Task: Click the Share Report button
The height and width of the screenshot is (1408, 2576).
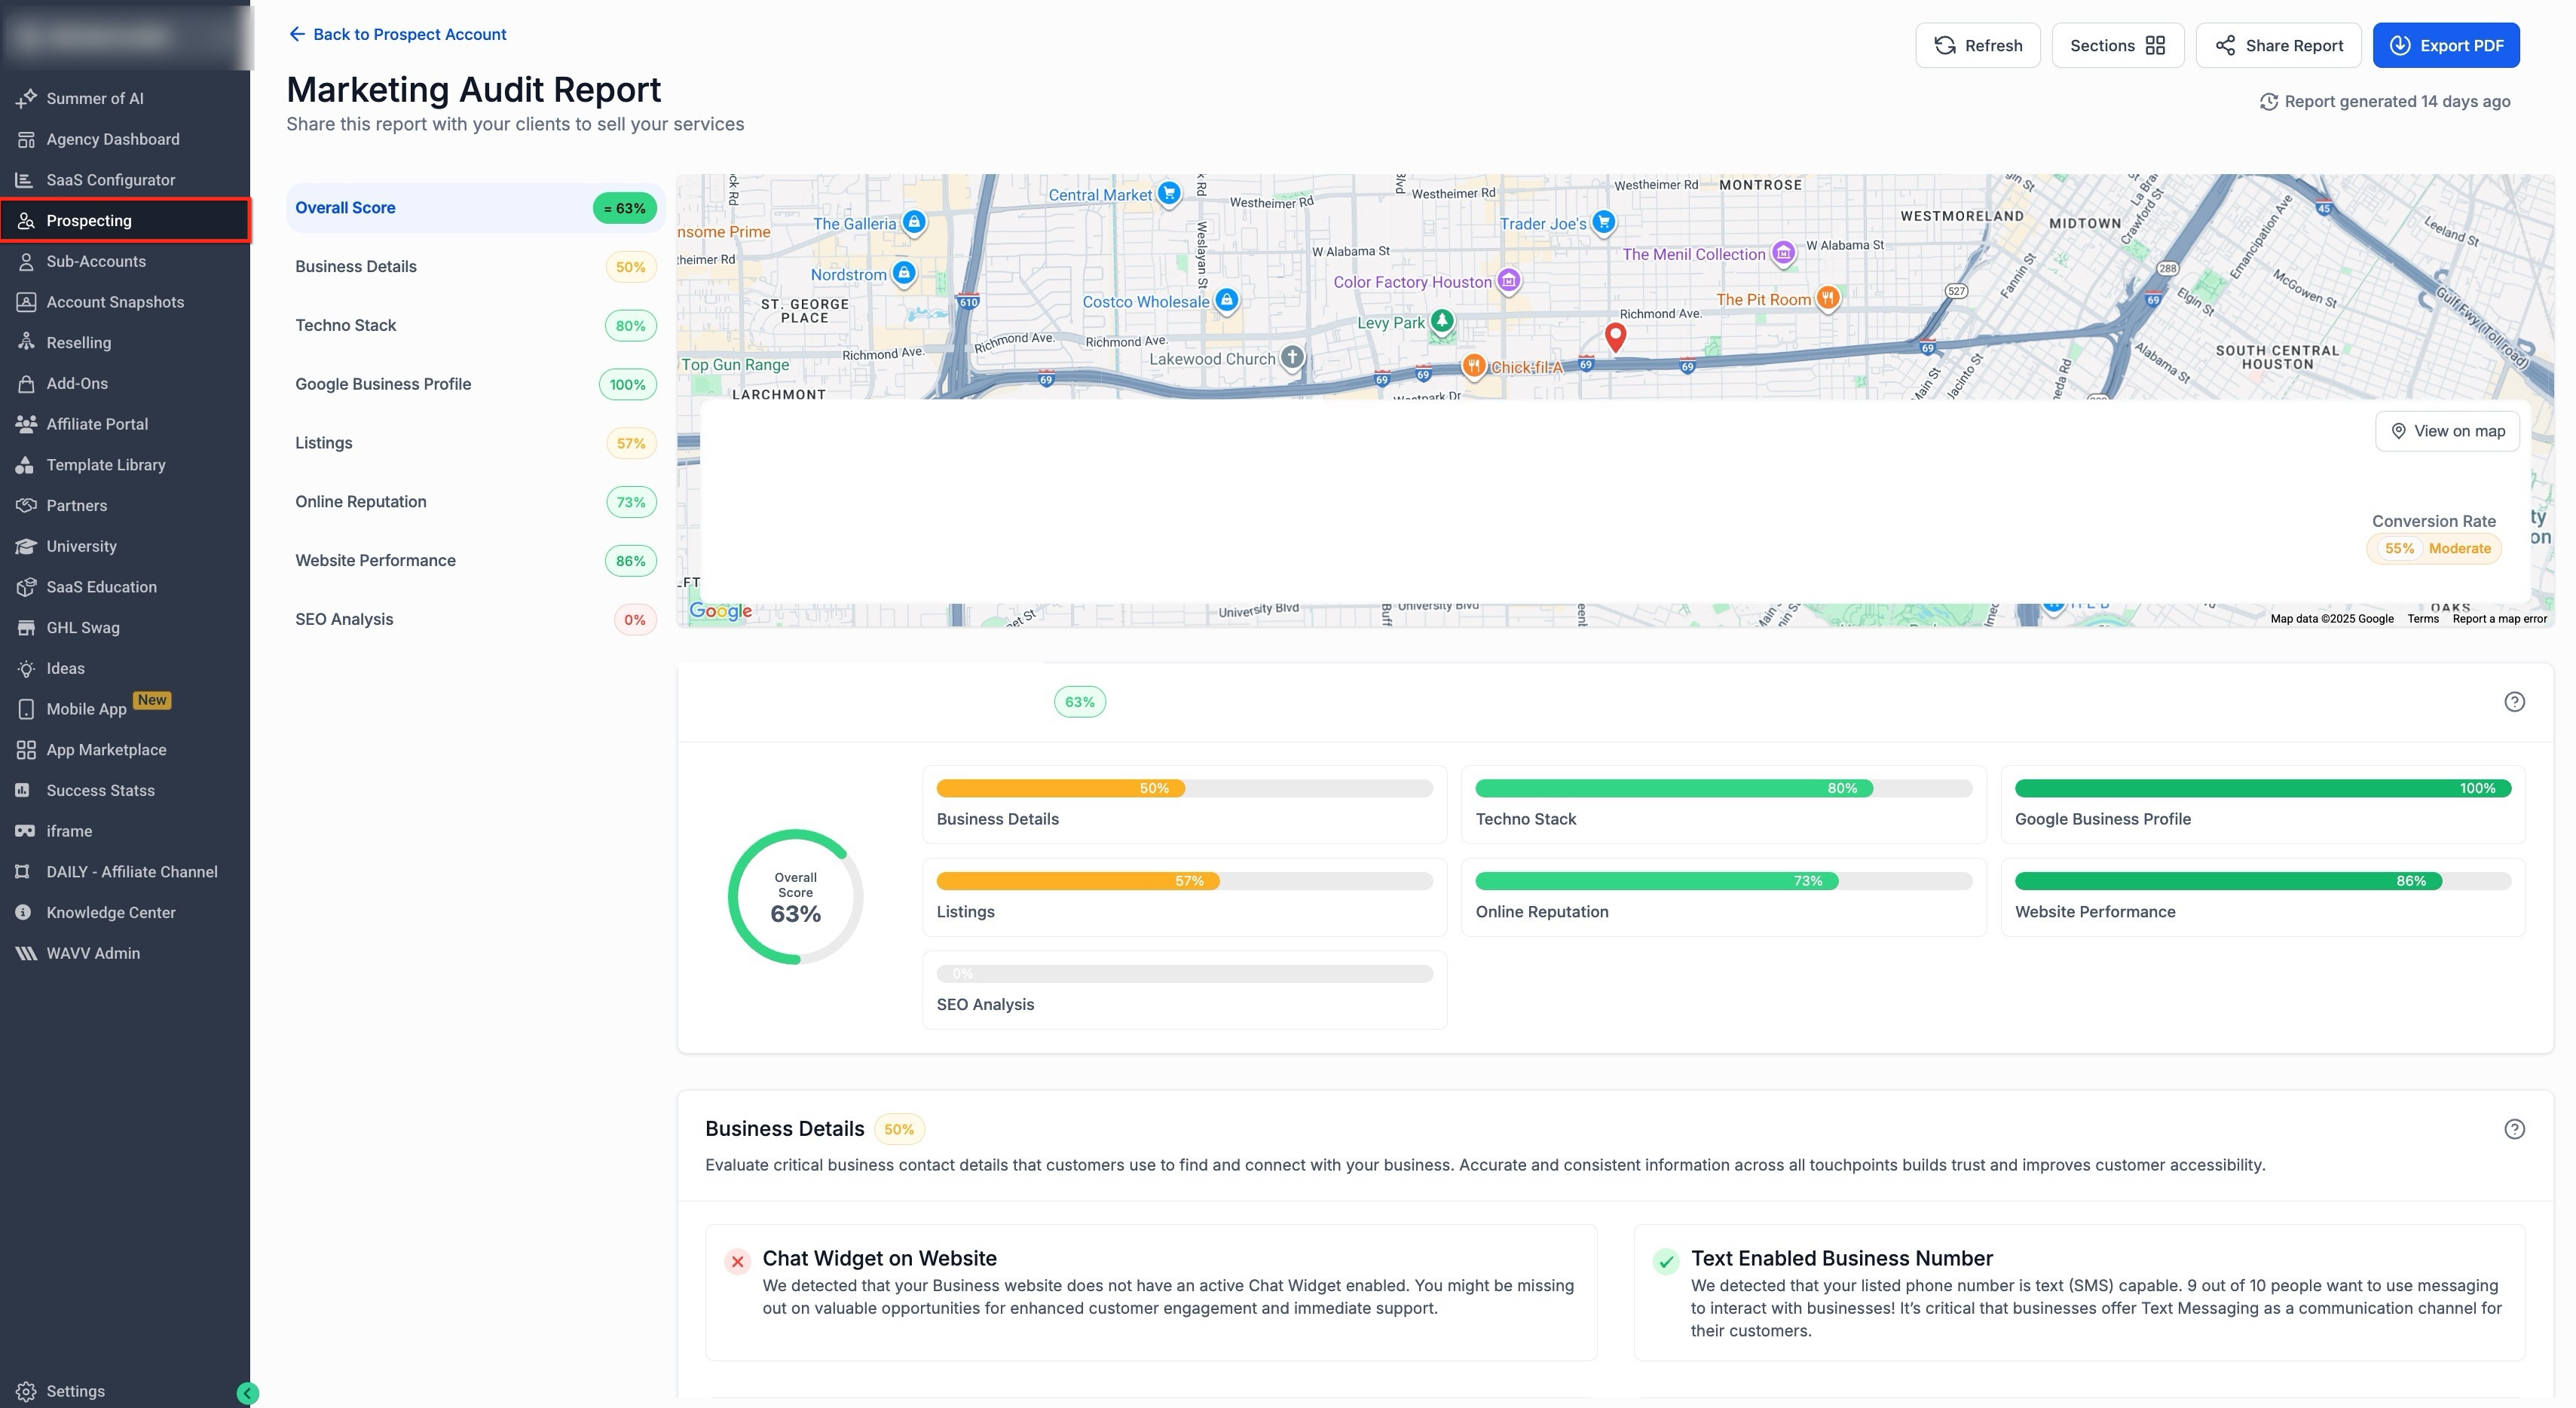Action: click(x=2278, y=45)
